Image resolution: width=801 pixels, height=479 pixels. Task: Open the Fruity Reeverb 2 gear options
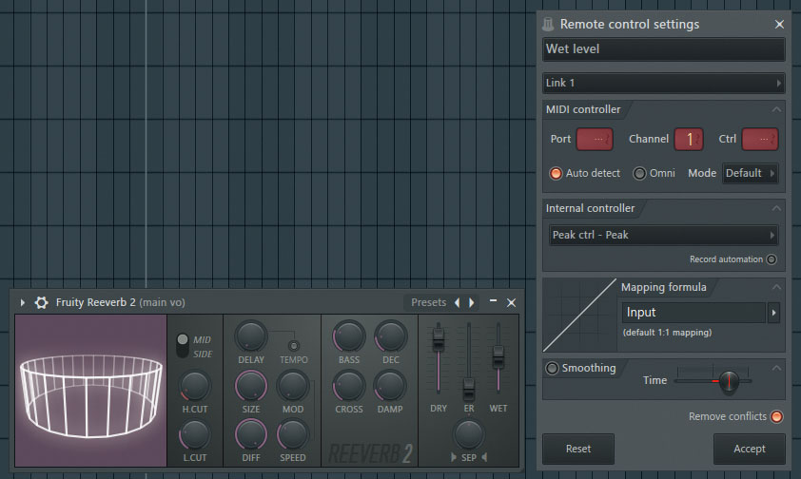click(x=41, y=302)
